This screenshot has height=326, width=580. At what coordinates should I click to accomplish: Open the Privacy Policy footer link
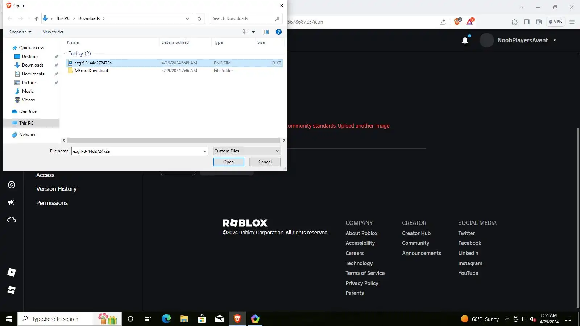click(x=362, y=283)
